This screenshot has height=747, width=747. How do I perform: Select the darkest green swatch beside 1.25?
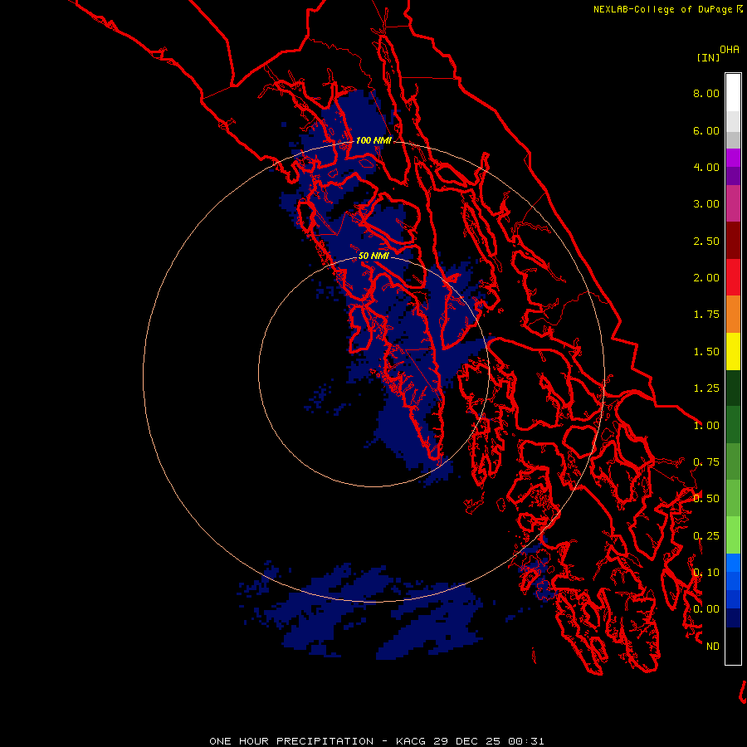pyautogui.click(x=733, y=388)
